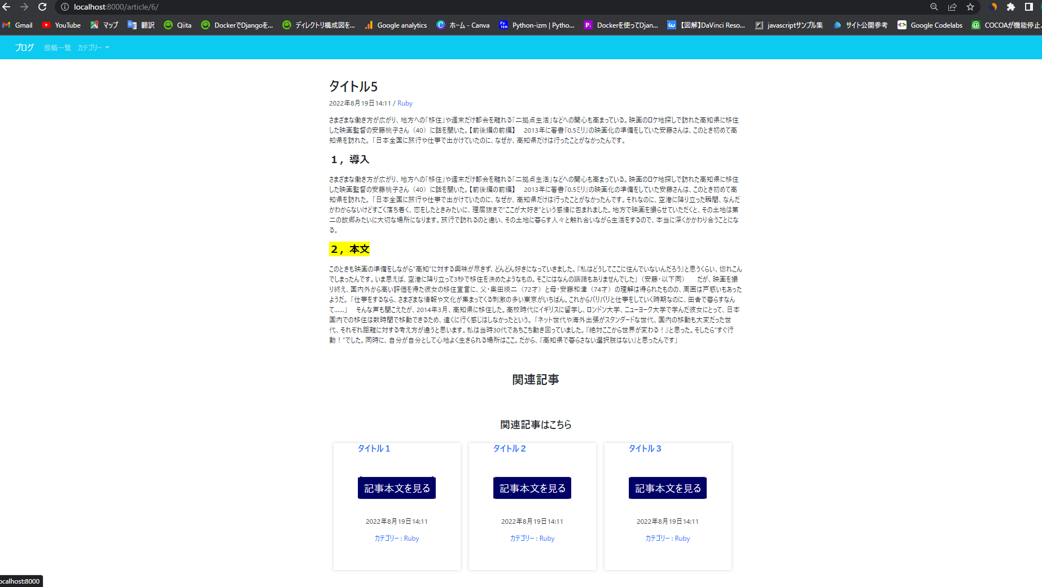Open the マップ bookmark
Screen dimensions: 1042x587
point(104,25)
